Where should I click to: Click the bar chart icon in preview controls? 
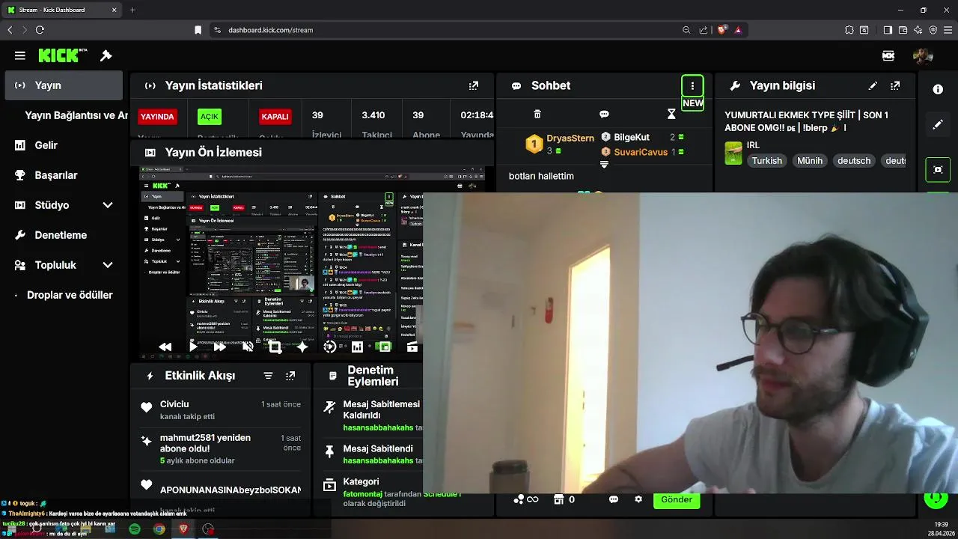(x=357, y=347)
